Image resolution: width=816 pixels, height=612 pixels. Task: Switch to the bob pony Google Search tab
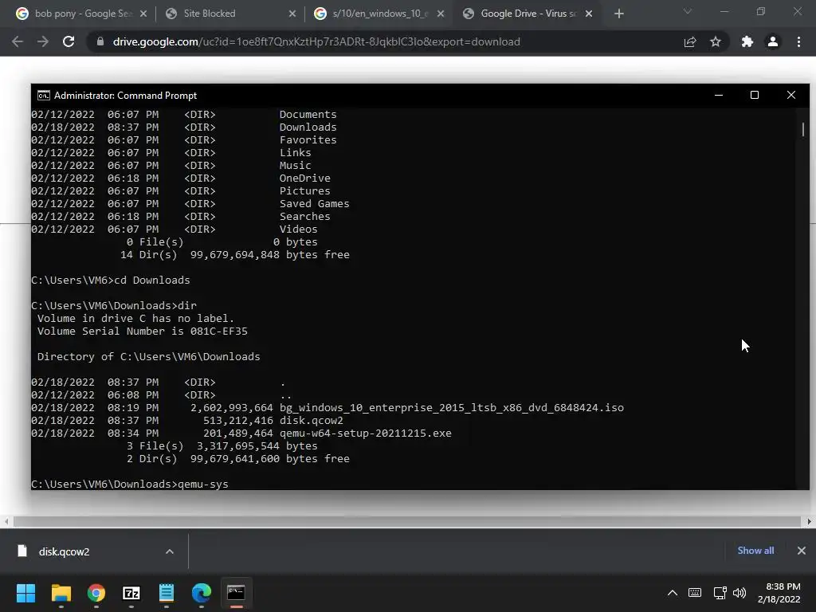pyautogui.click(x=82, y=14)
